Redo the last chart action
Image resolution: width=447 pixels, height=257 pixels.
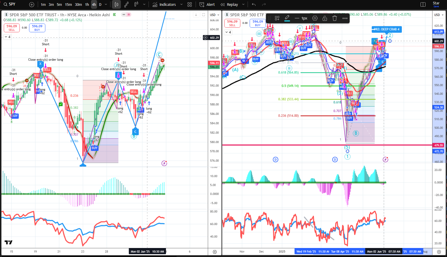click(x=264, y=5)
